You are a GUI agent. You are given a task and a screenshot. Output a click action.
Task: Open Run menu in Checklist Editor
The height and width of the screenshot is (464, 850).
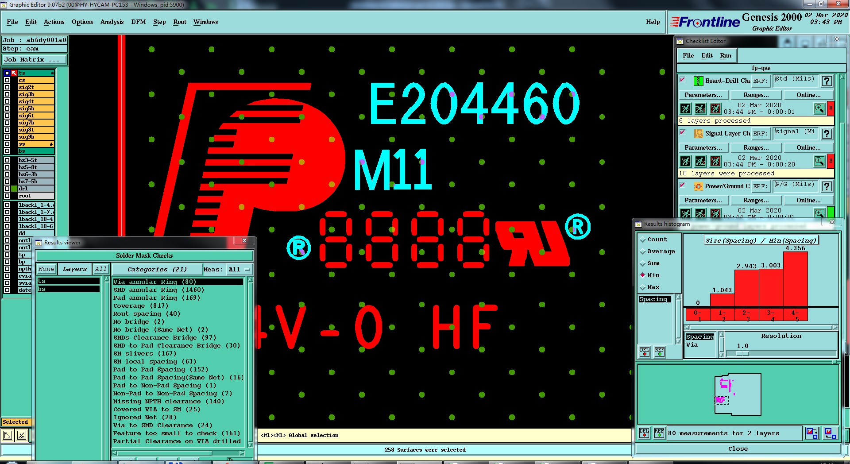coord(726,55)
